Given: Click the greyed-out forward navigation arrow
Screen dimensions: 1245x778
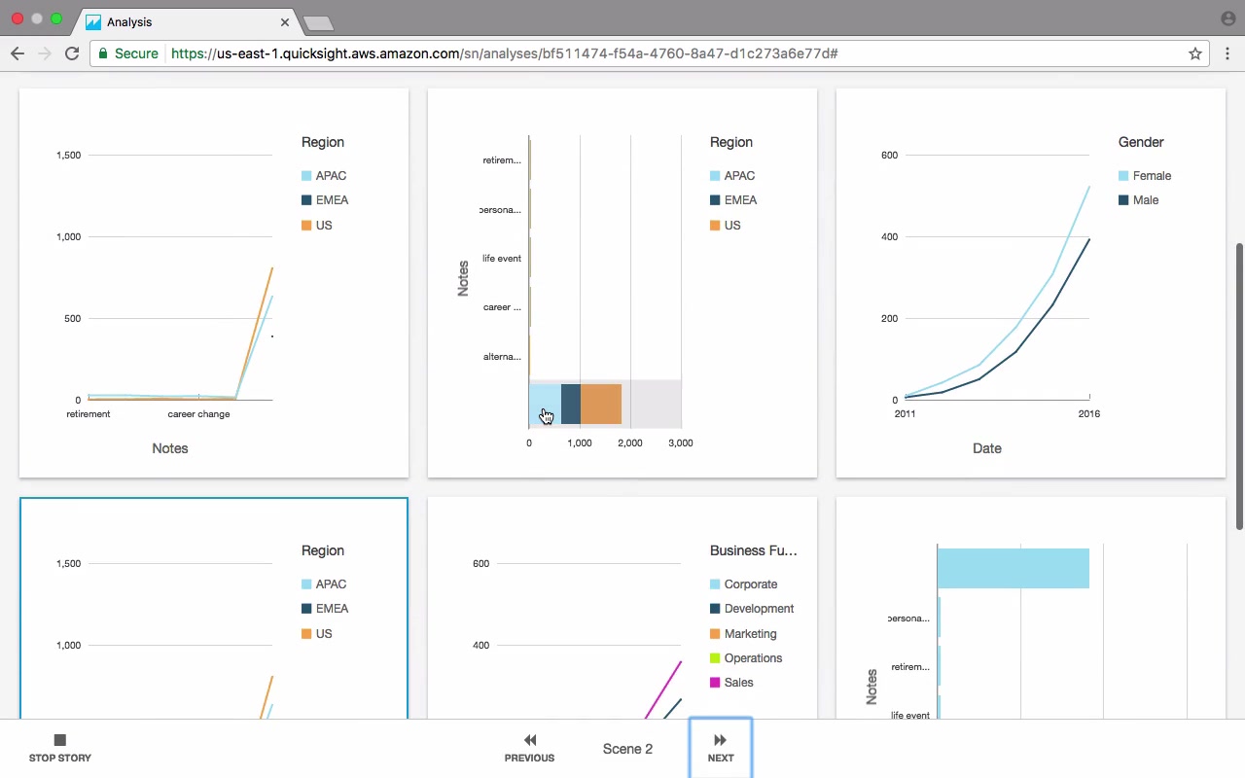Looking at the screenshot, I should [x=44, y=53].
